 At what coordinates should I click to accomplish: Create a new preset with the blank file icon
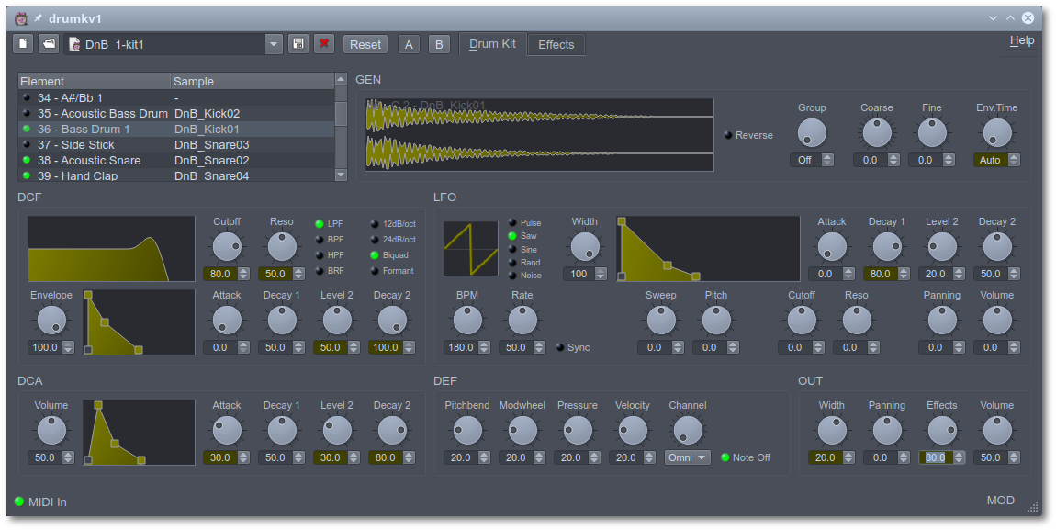tap(21, 43)
